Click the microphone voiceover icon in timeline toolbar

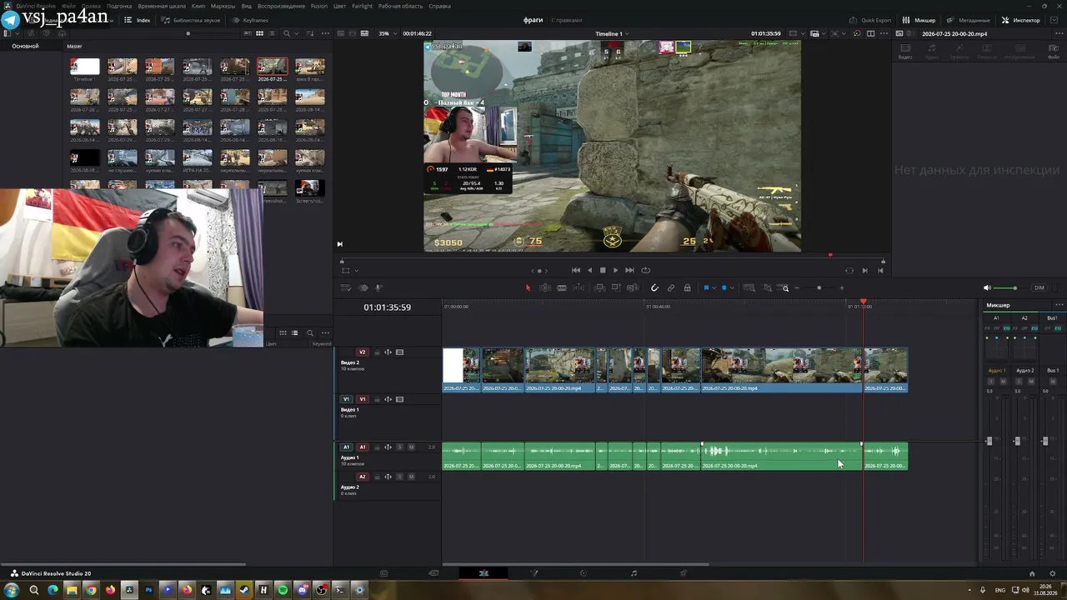click(x=378, y=287)
